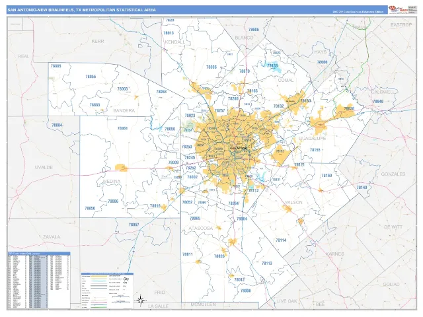Click ZIP code 78253 label
423x317 pixels.
[x=186, y=147]
